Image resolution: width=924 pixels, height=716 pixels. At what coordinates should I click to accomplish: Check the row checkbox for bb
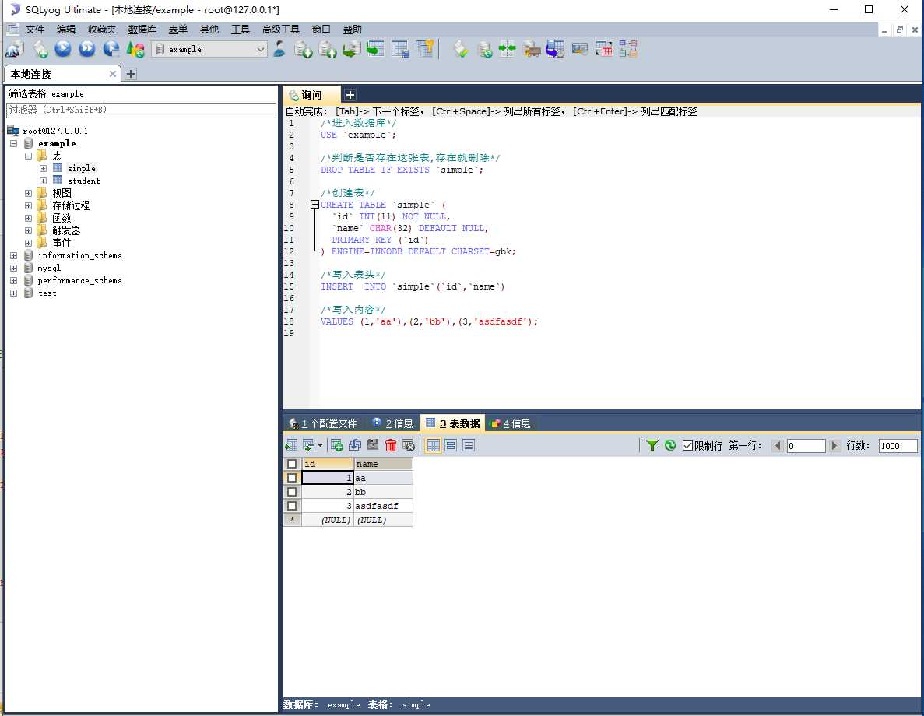pyautogui.click(x=292, y=492)
